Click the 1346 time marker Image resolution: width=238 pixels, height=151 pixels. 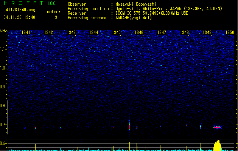[139, 32]
